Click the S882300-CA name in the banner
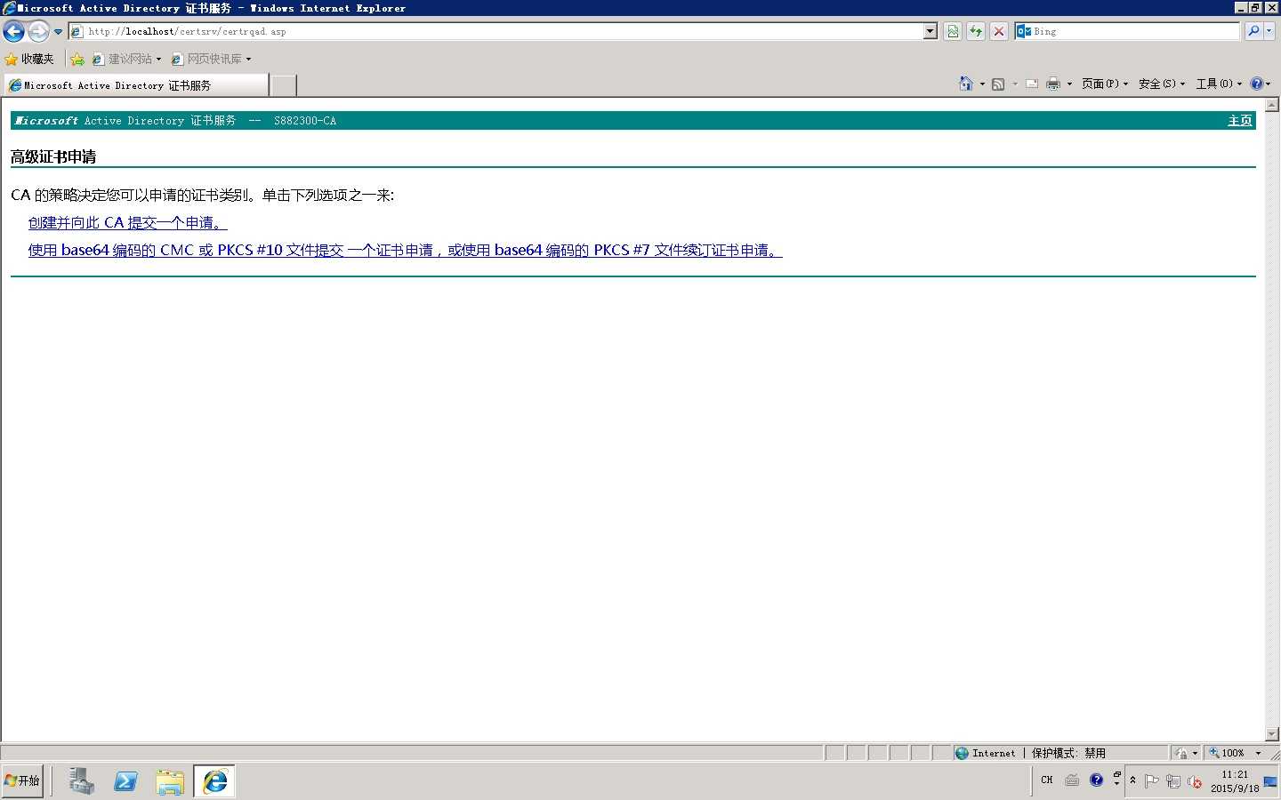Screen dimensions: 1281x800 [305, 121]
